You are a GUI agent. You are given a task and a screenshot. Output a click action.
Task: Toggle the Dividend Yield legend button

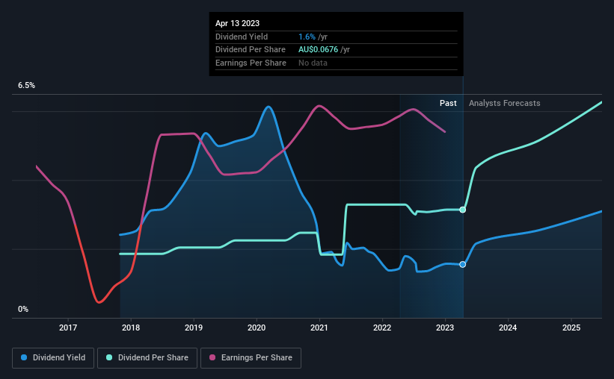click(53, 358)
